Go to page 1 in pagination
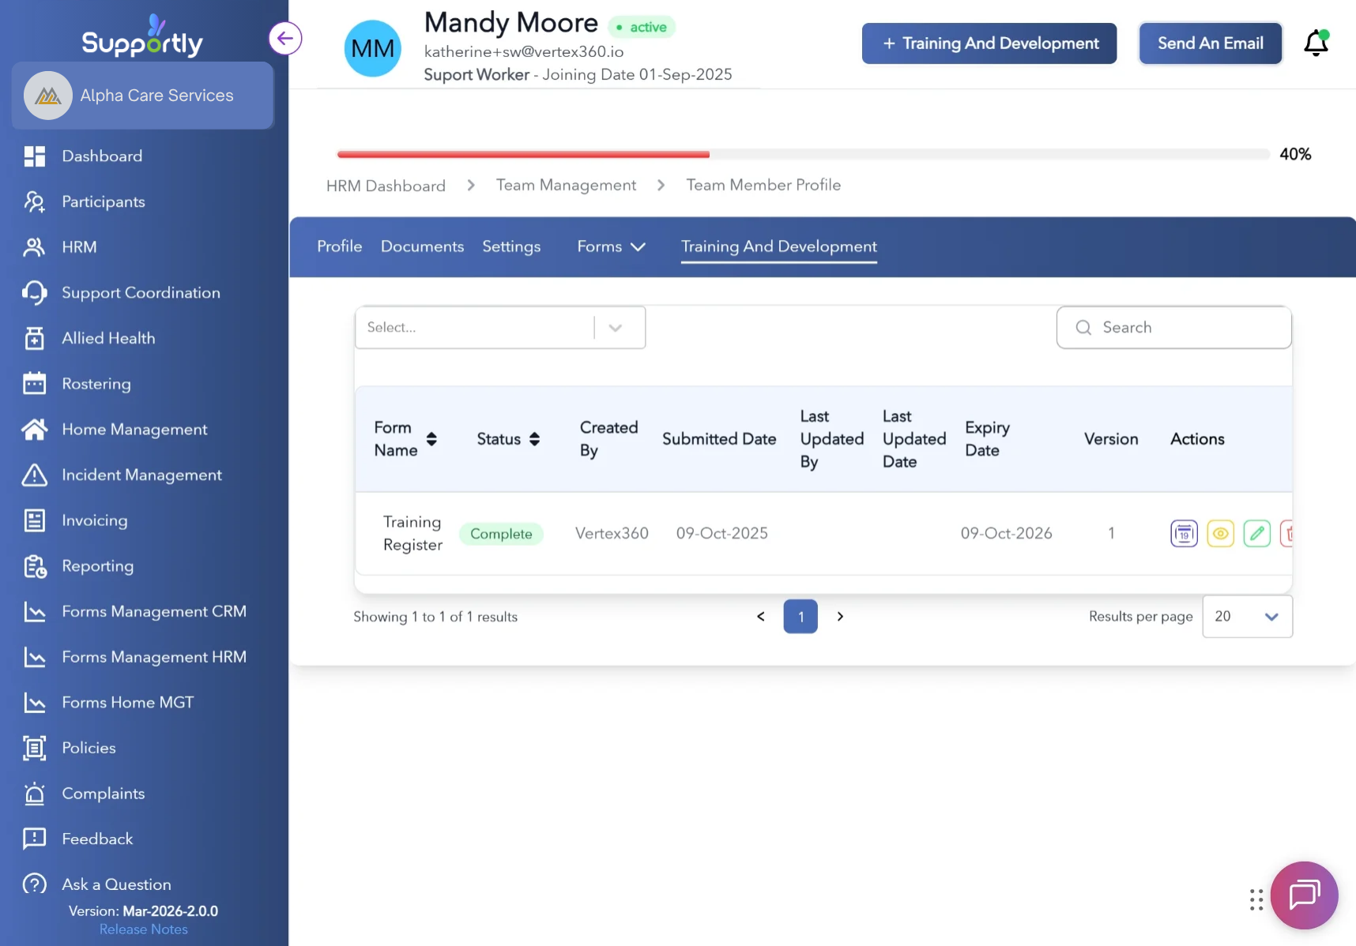 pyautogui.click(x=800, y=617)
